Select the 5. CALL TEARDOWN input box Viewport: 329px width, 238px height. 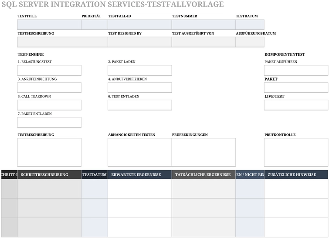[49, 105]
